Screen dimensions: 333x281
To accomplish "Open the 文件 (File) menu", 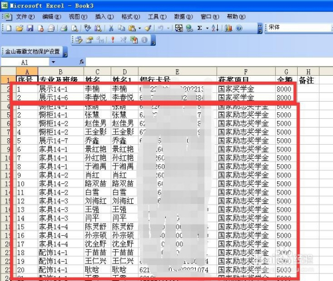I will point(25,17).
